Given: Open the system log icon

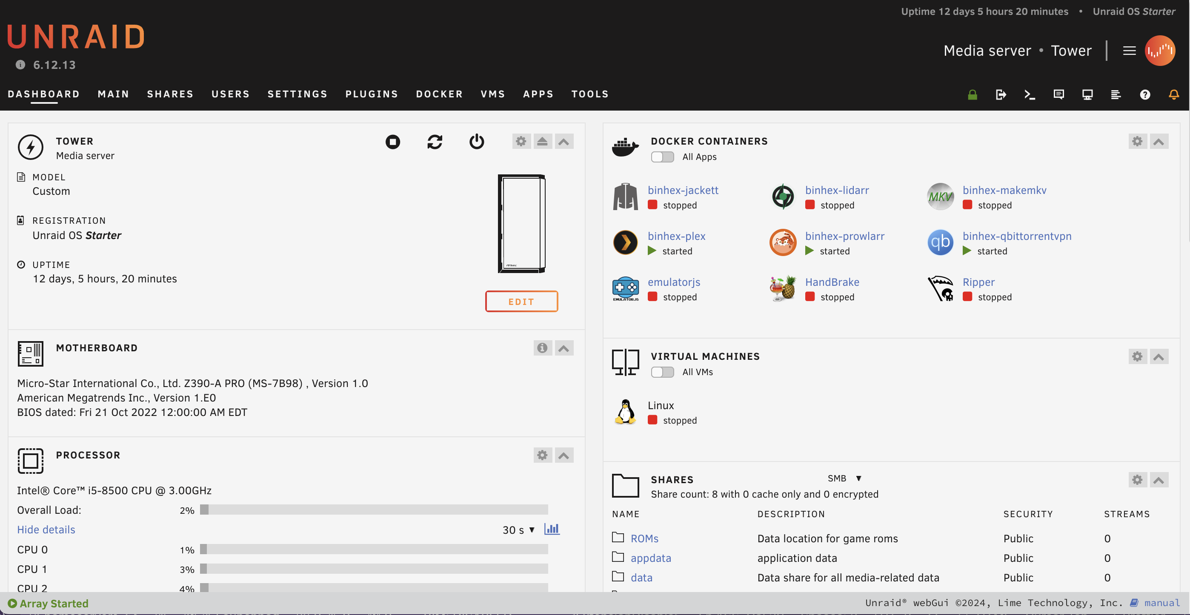Looking at the screenshot, I should [1116, 95].
